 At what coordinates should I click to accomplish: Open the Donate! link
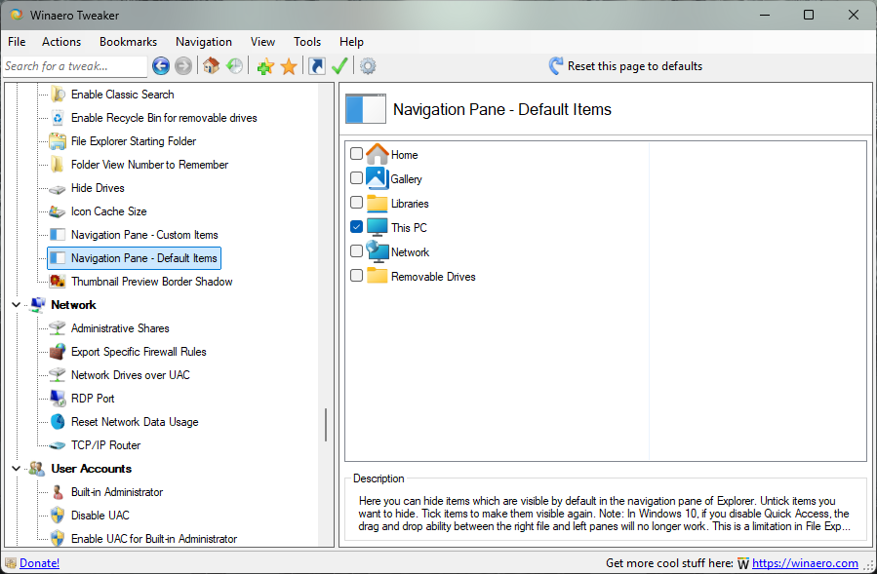39,563
